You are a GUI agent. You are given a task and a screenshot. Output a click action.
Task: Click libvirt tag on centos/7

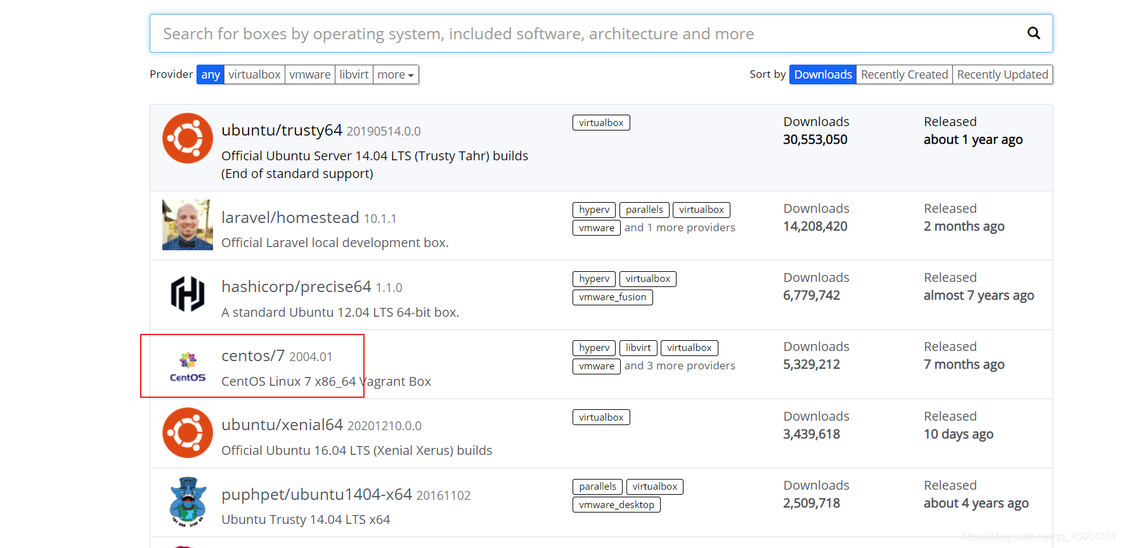click(x=638, y=348)
